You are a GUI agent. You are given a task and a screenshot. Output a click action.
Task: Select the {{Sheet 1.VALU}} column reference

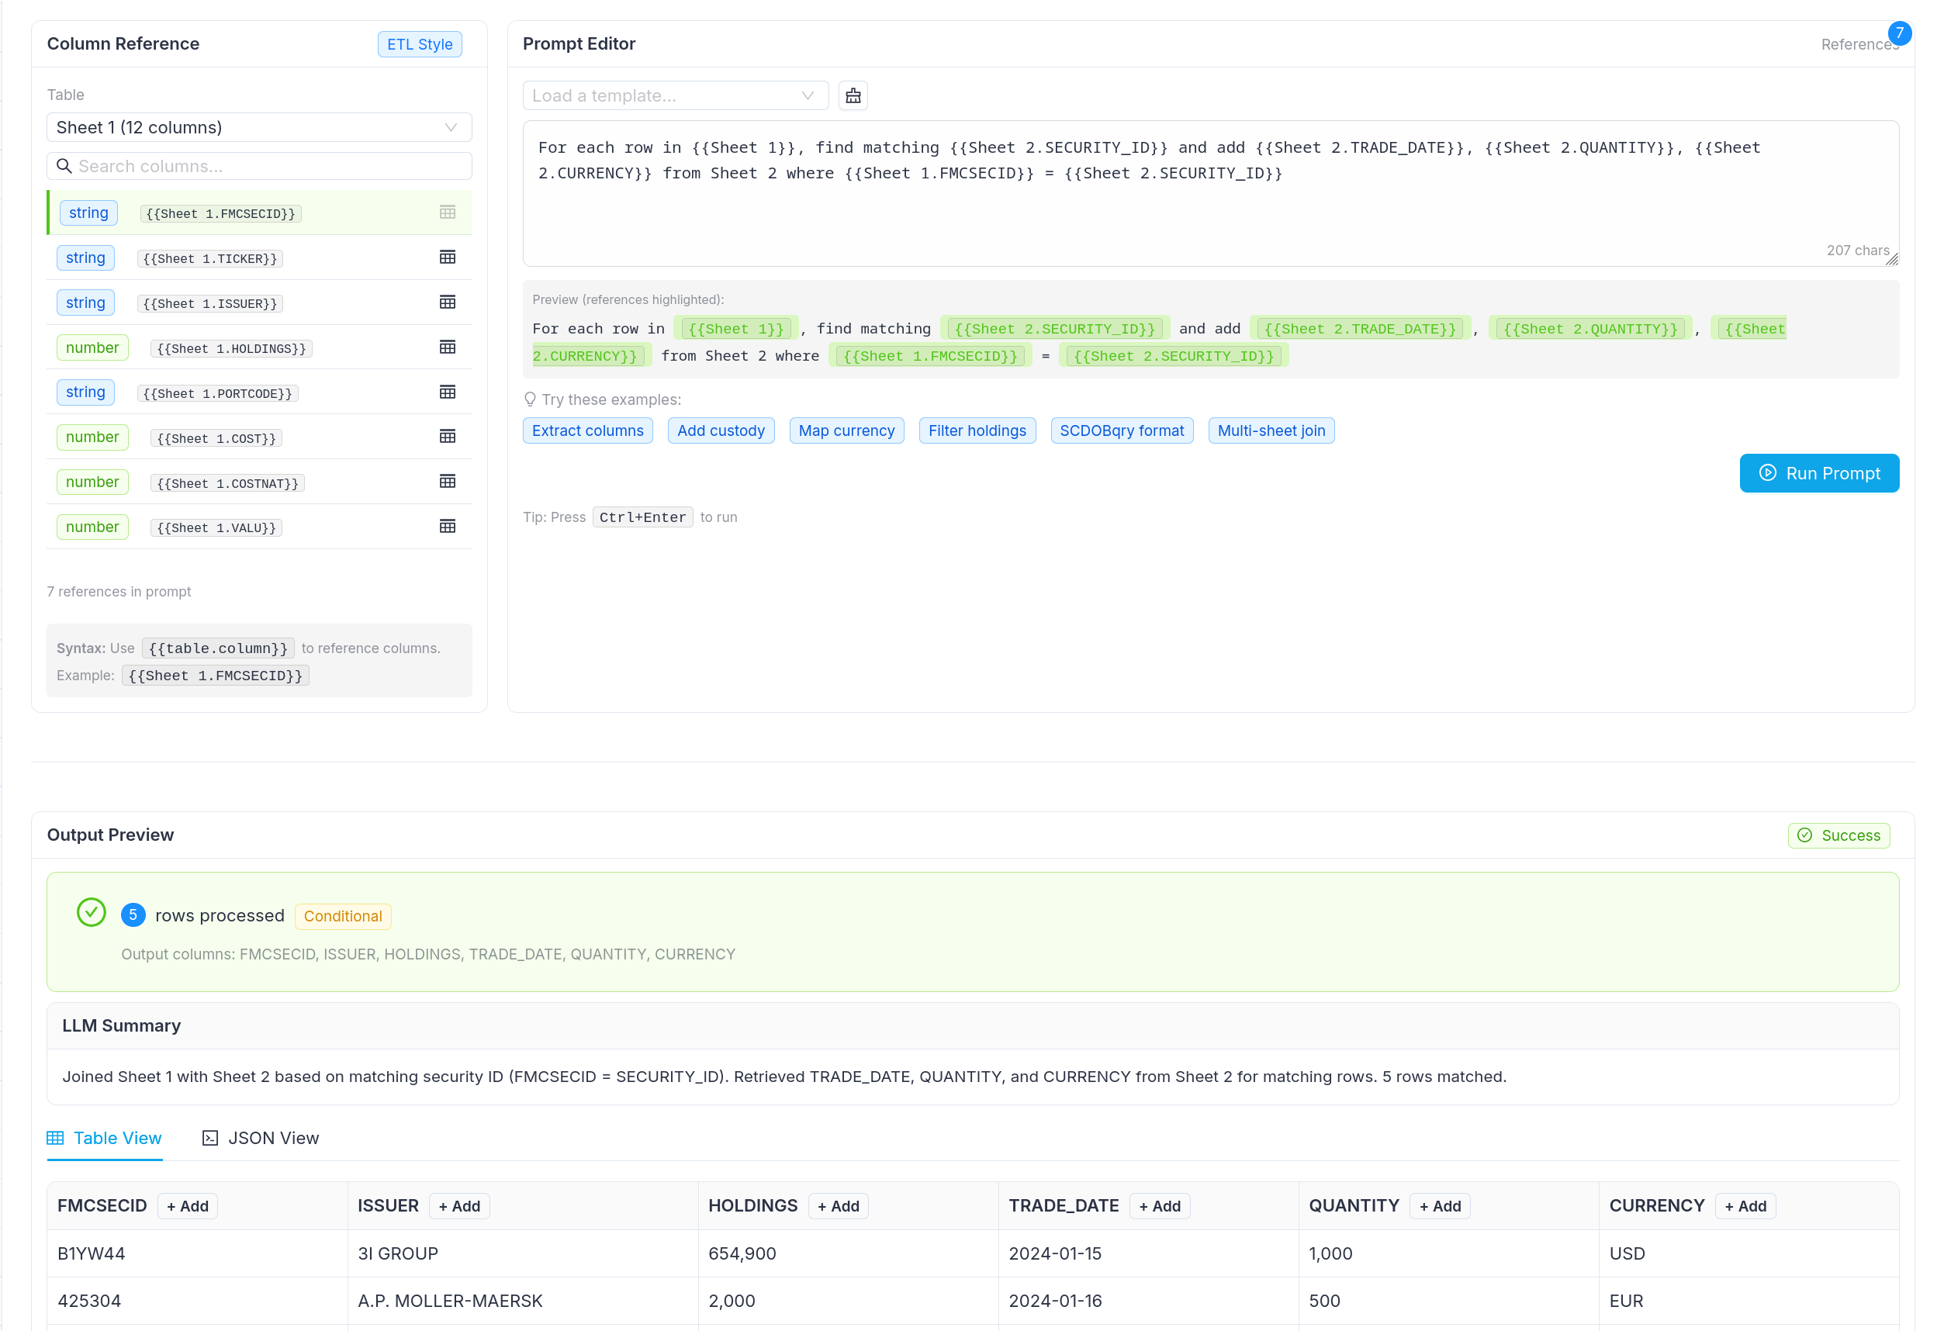[x=216, y=528]
